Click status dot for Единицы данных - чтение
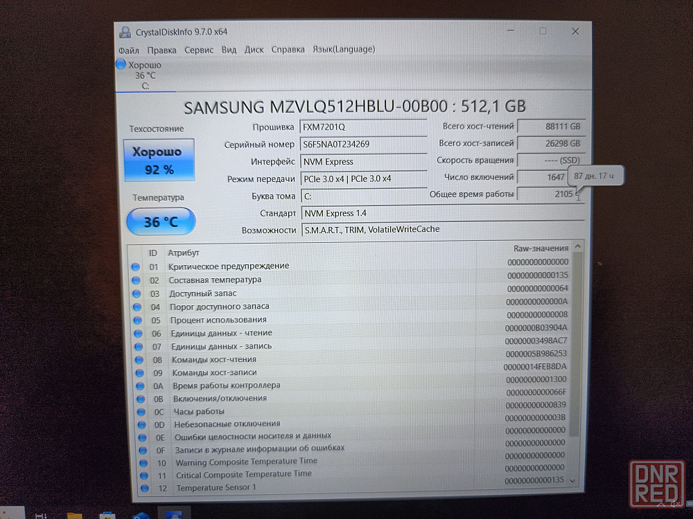 (138, 334)
